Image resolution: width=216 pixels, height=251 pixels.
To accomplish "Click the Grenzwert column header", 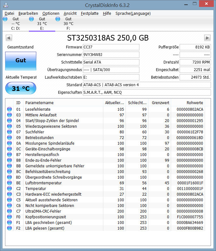I will click(160, 103).
